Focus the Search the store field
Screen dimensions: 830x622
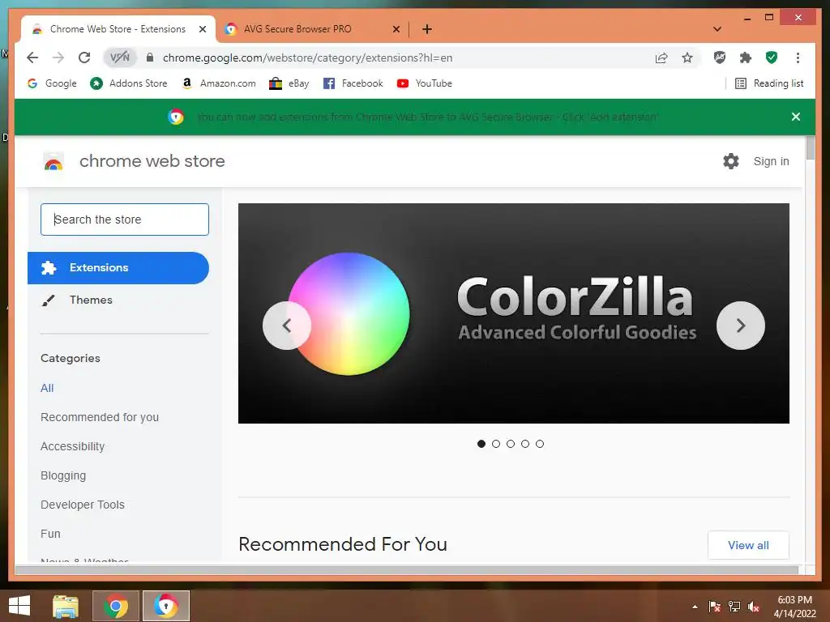pos(125,219)
